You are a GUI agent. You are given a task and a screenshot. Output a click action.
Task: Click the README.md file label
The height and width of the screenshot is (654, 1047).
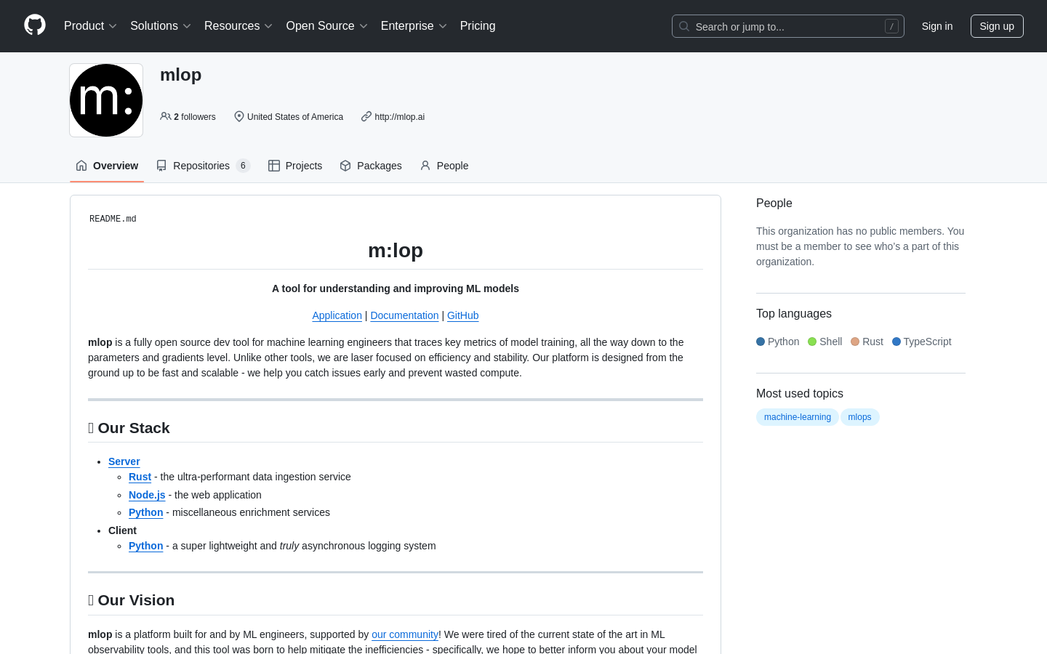point(113,219)
